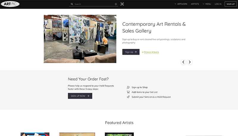Go to previous carousel slide arrow
The width and height of the screenshot is (238, 136).
(x=183, y=62)
